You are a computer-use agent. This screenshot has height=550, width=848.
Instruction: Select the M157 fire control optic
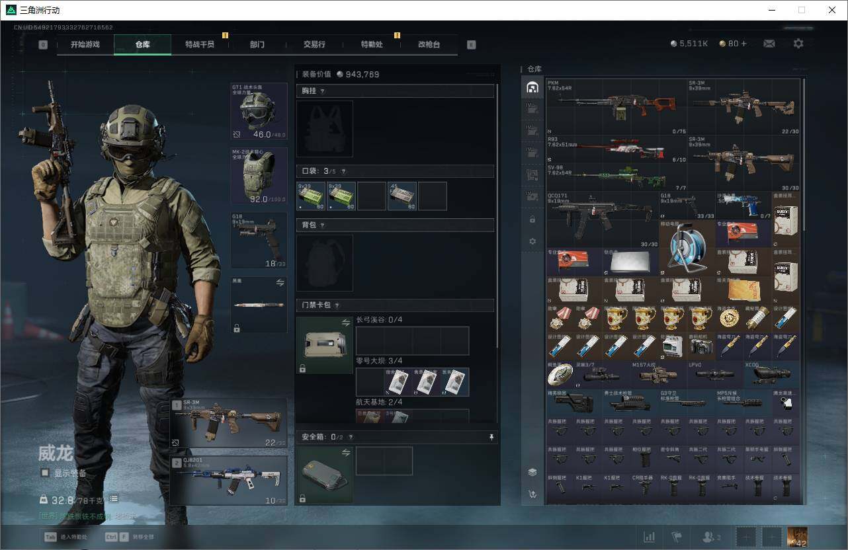click(659, 374)
